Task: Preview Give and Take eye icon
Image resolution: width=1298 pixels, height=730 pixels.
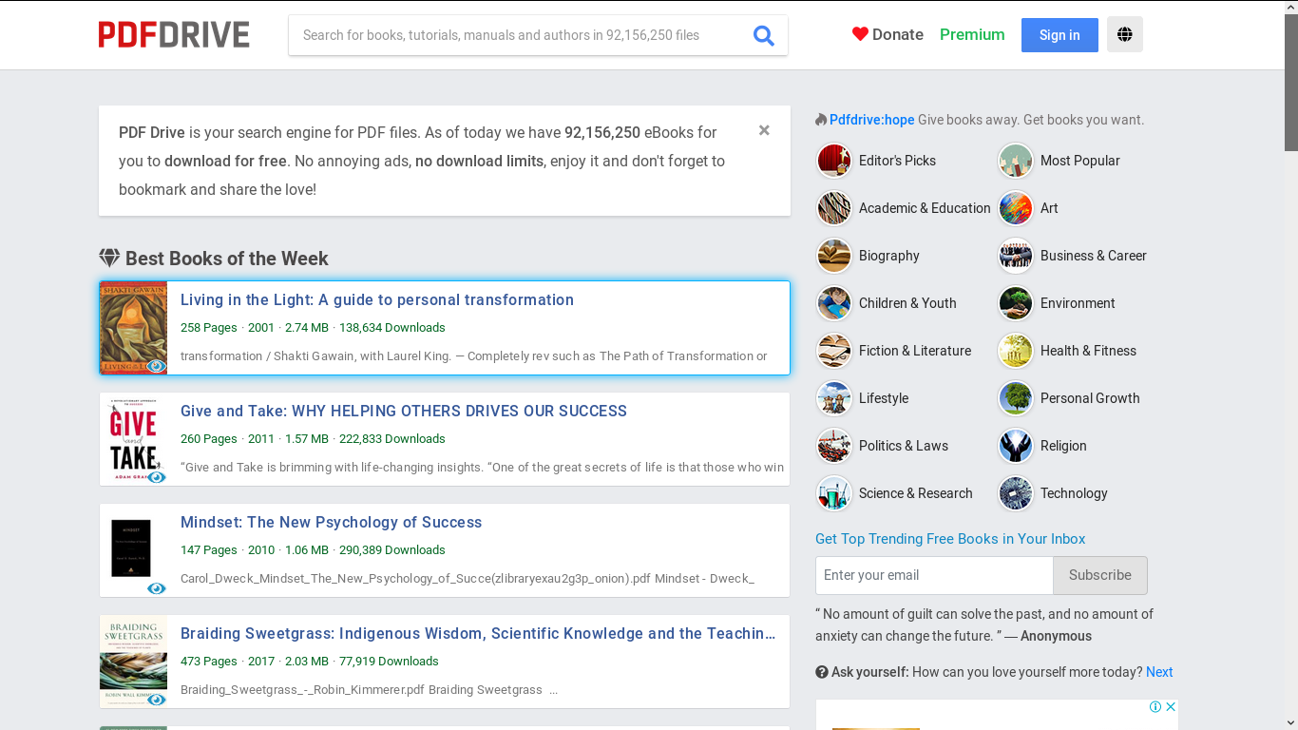Action: 157,477
